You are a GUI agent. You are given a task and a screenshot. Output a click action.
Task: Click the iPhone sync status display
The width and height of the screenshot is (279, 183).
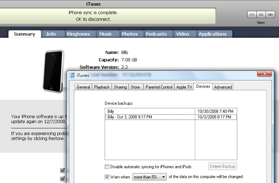[x=107, y=16]
